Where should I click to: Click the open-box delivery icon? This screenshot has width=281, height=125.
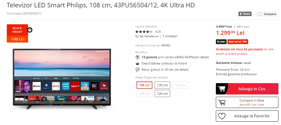(x=137, y=63)
